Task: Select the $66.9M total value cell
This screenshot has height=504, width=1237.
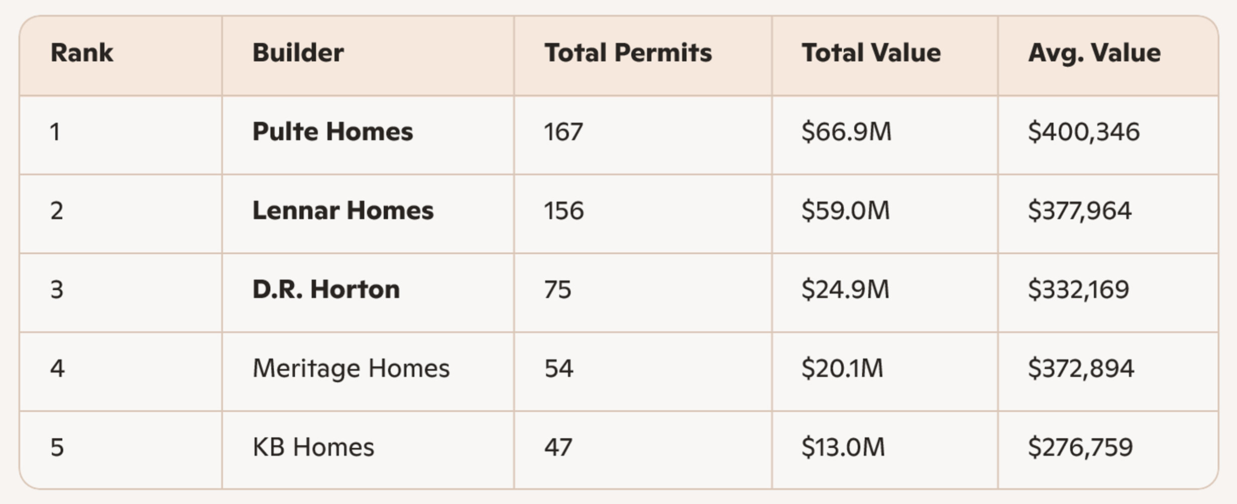Action: pyautogui.click(x=846, y=132)
